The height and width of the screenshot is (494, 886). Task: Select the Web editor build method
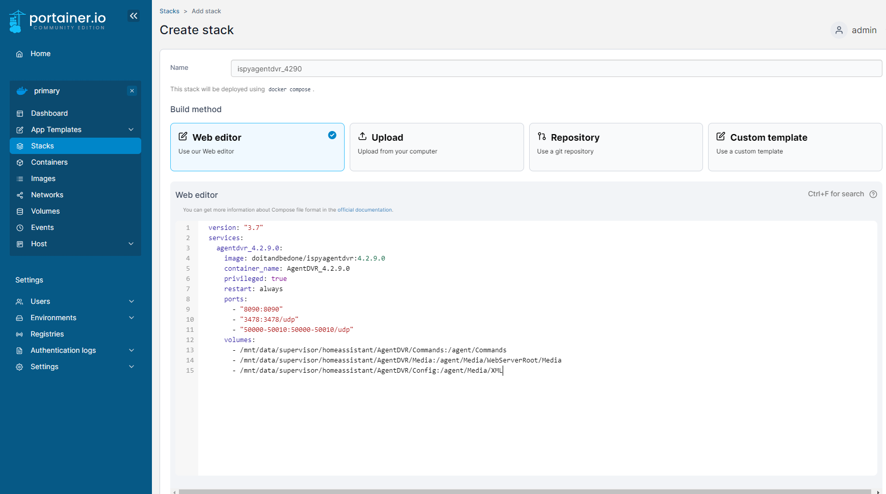pos(257,147)
